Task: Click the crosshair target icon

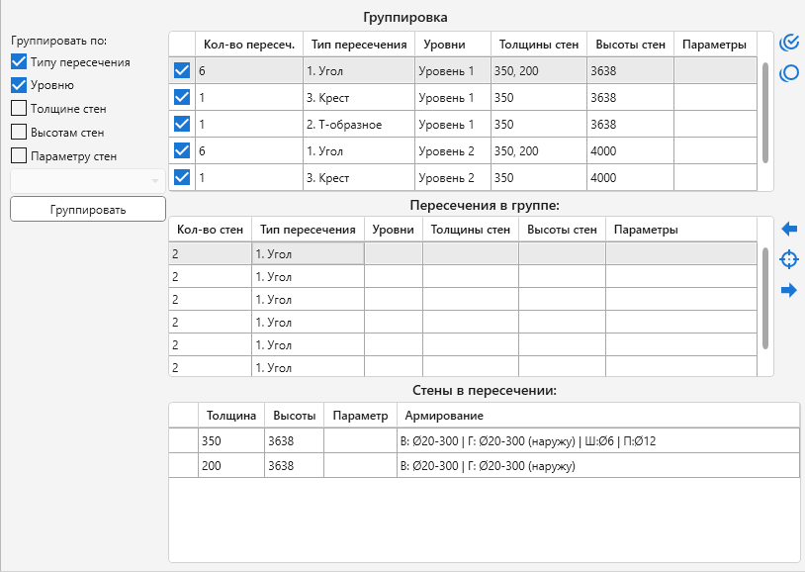Action: [x=789, y=259]
